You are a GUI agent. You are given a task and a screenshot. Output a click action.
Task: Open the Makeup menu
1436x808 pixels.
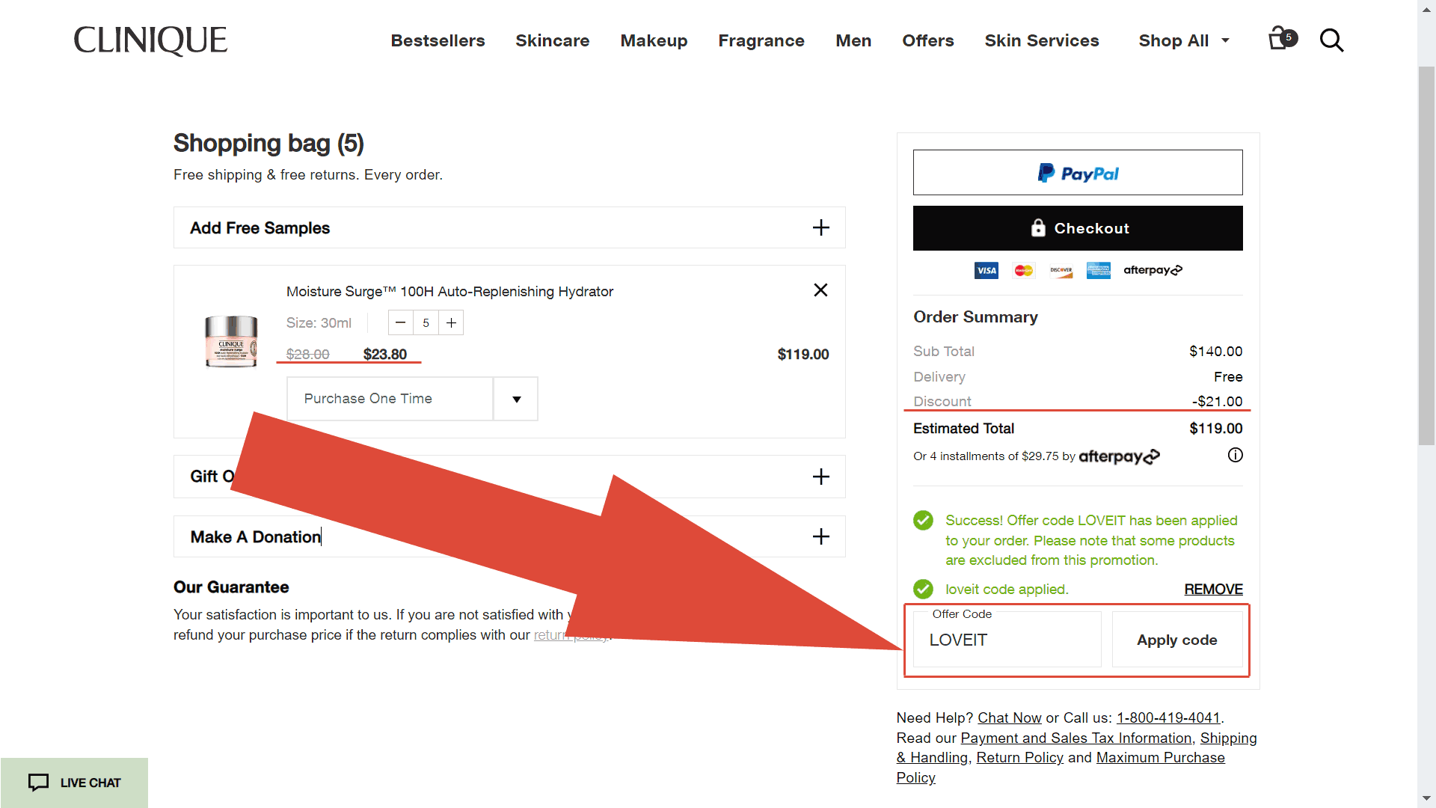[x=654, y=40]
